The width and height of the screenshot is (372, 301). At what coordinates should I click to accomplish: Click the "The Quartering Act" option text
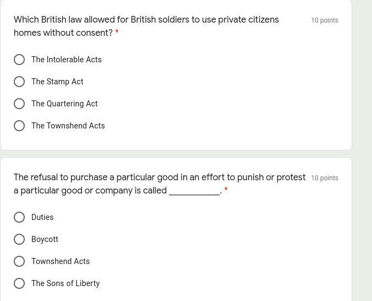[x=64, y=104]
